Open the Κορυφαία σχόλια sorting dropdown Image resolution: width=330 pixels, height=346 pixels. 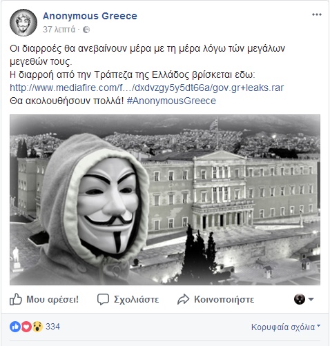coord(286,327)
